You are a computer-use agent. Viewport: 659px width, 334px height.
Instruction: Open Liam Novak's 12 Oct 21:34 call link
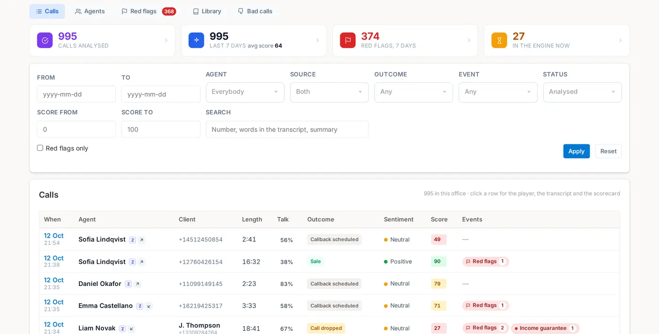(x=54, y=324)
